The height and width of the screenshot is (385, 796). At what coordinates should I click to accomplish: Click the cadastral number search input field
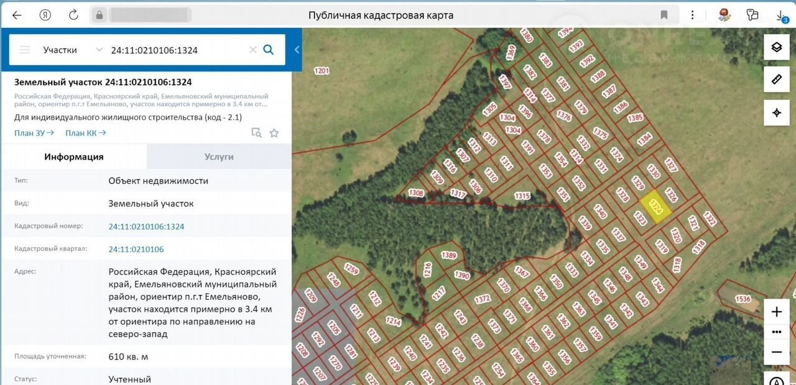coord(177,50)
